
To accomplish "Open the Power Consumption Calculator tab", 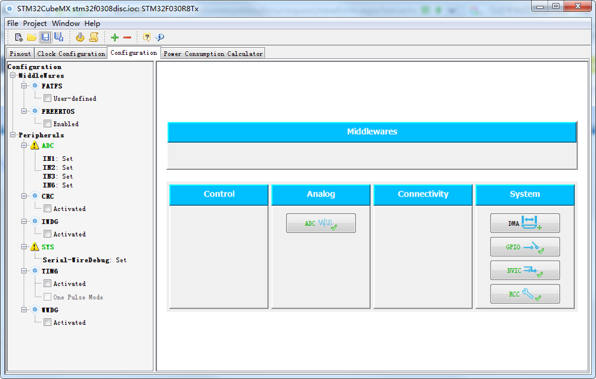I will point(213,54).
